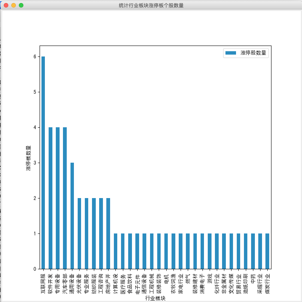Click the y-axis tick label 6
Screen dimensions: 302x302
pos(35,56)
